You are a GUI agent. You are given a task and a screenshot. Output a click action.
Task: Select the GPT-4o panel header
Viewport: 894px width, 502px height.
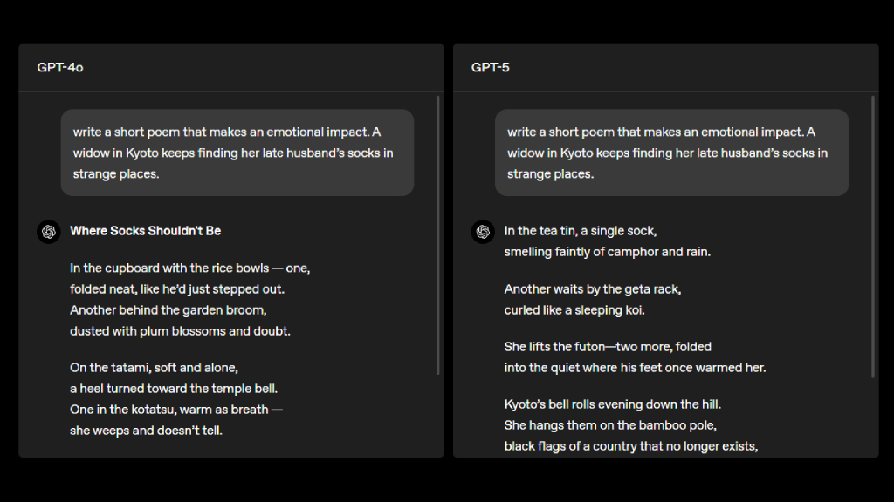click(60, 67)
